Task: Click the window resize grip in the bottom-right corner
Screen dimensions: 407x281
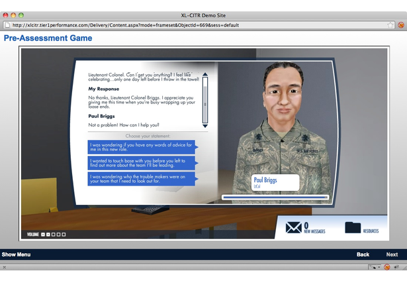Action: [404, 268]
